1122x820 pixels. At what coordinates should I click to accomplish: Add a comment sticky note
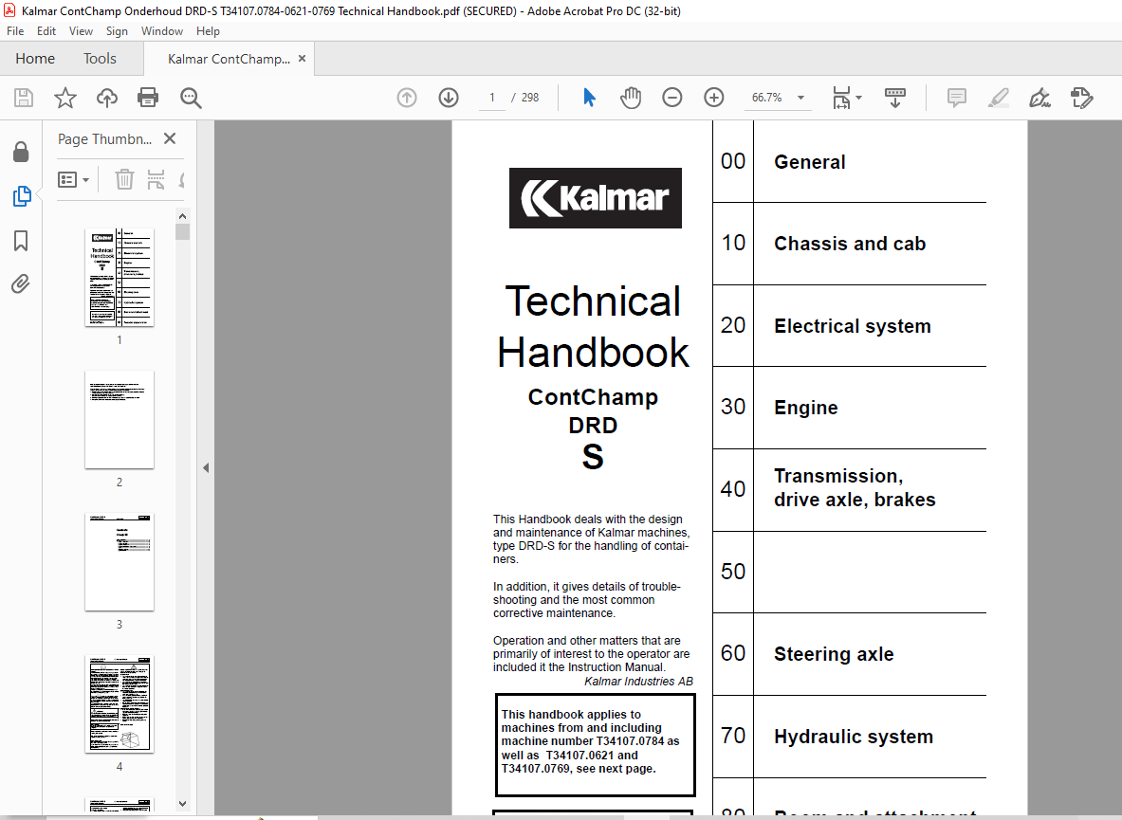coord(956,98)
